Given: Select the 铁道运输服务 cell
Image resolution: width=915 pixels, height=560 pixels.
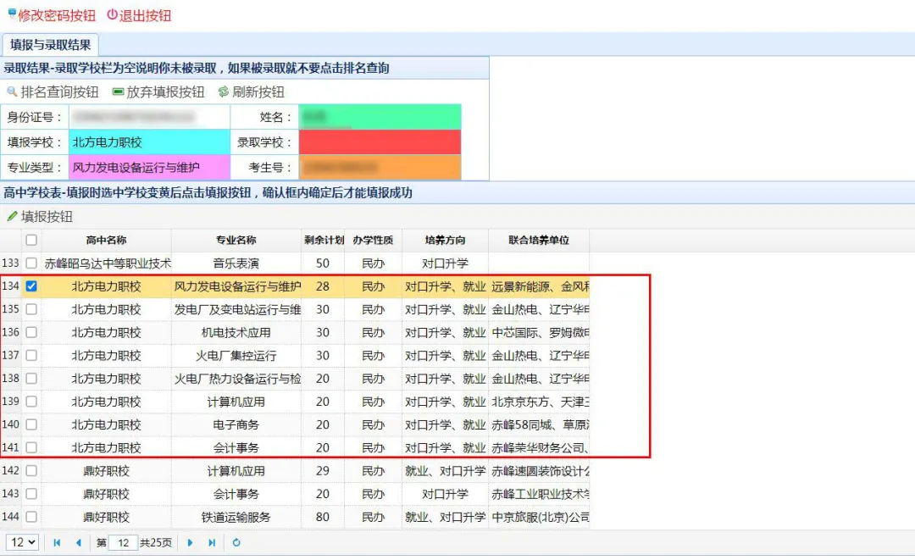Looking at the screenshot, I should (236, 517).
